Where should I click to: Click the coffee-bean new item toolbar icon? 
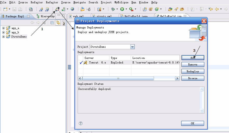pos(99,9)
